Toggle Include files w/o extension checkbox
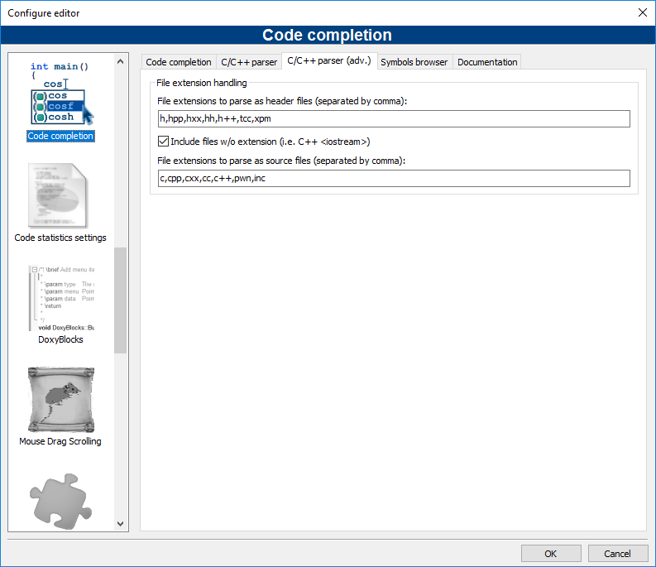 (163, 142)
